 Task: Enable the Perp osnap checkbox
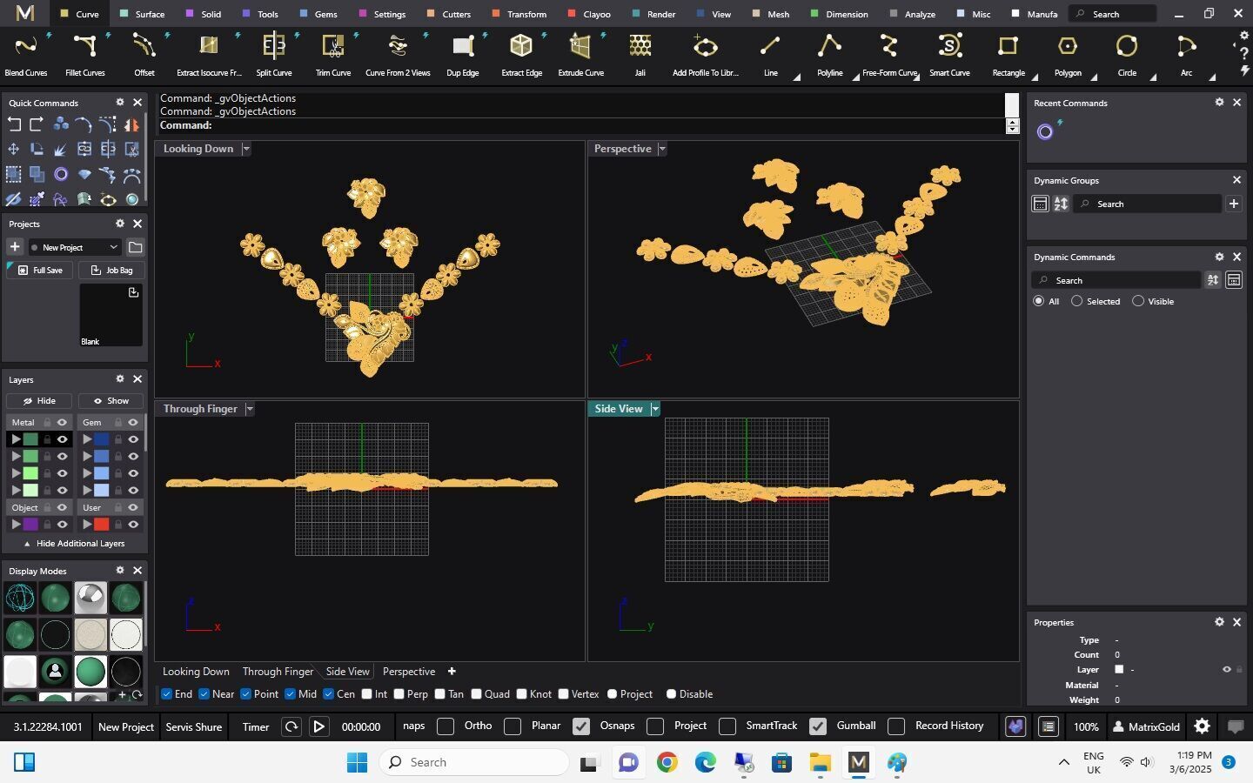tap(399, 694)
